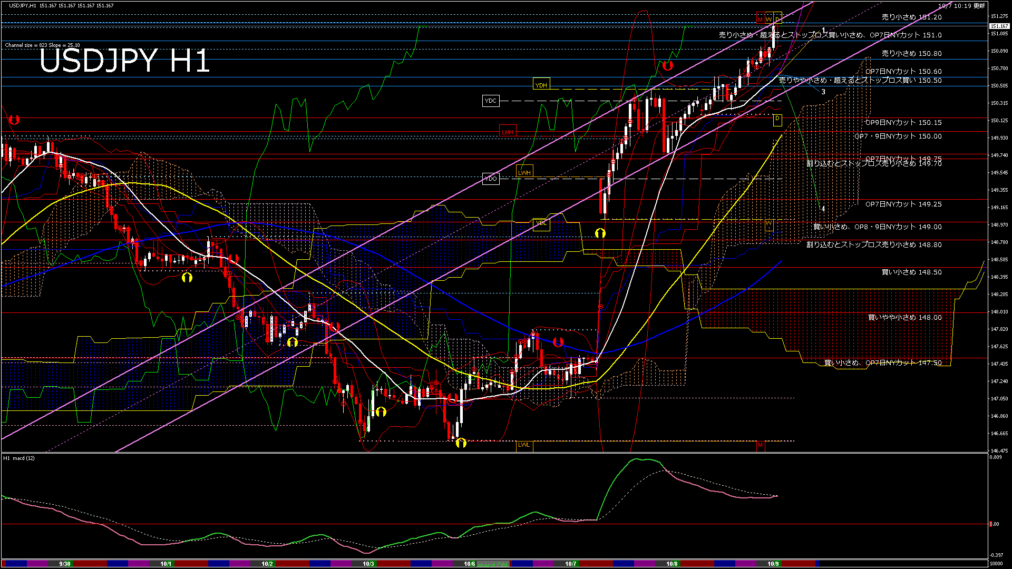Click the USDJPY,H1 chart title text
The height and width of the screenshot is (569, 1012).
pos(23,5)
